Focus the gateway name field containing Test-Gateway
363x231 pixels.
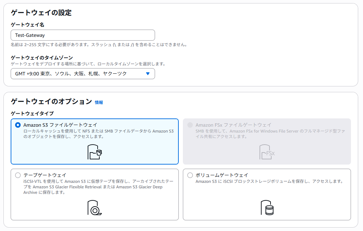coord(82,35)
